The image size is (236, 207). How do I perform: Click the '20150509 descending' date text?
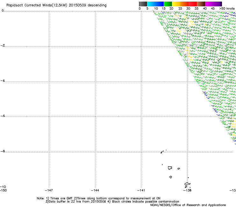pyautogui.click(x=87, y=5)
